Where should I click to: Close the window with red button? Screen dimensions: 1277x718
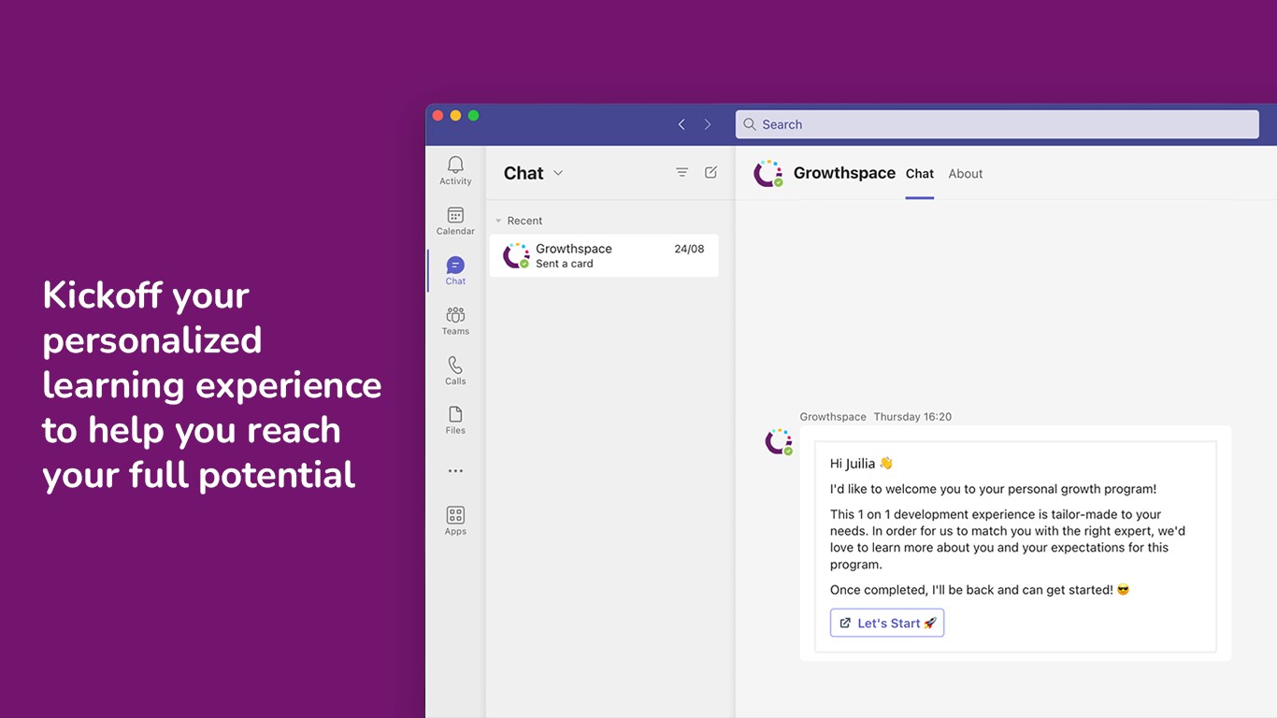[438, 116]
